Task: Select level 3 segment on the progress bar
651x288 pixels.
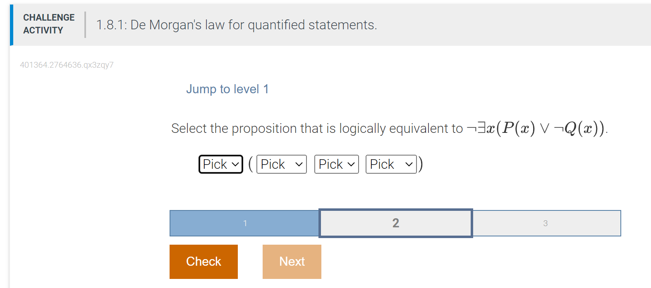Action: tap(546, 223)
